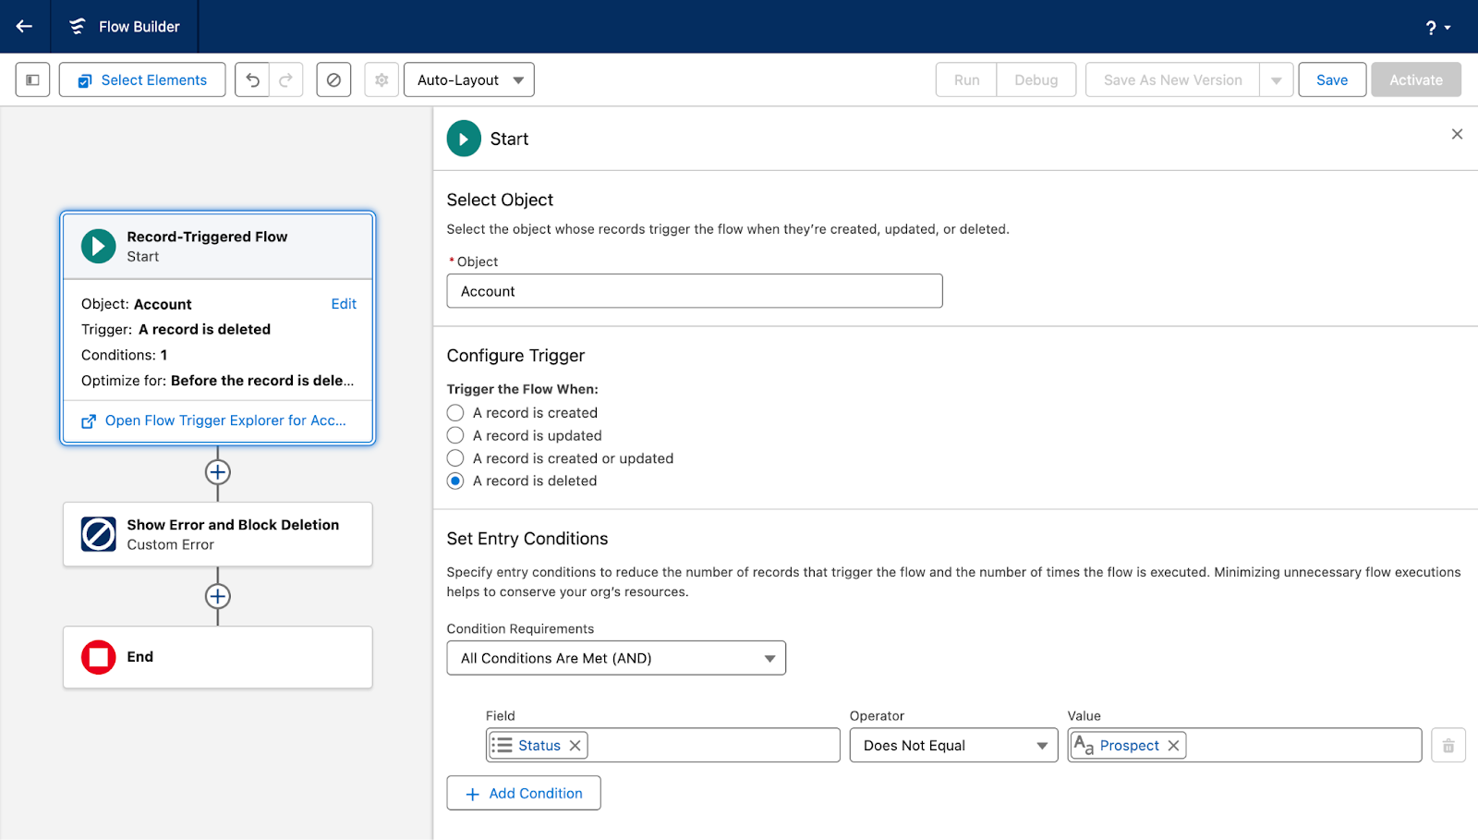Image resolution: width=1478 pixels, height=840 pixels.
Task: Redo the last change
Action: click(x=286, y=80)
